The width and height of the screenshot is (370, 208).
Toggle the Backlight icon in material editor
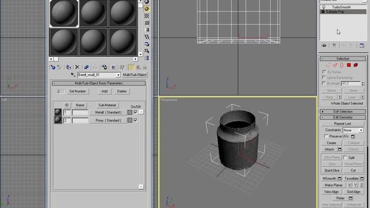point(147,9)
